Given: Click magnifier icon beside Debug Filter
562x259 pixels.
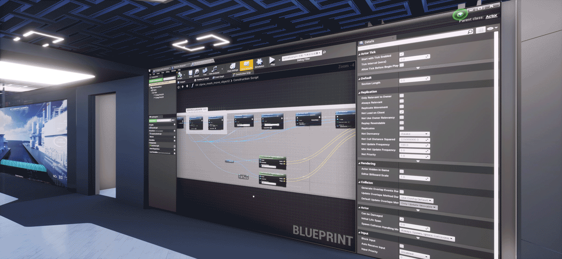Looking at the screenshot, I should tap(325, 52).
